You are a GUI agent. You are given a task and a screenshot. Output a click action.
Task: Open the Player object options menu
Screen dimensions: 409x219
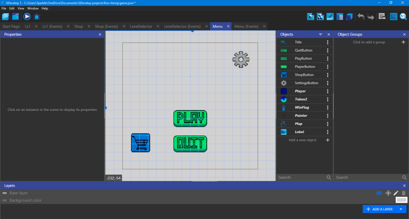point(327,91)
